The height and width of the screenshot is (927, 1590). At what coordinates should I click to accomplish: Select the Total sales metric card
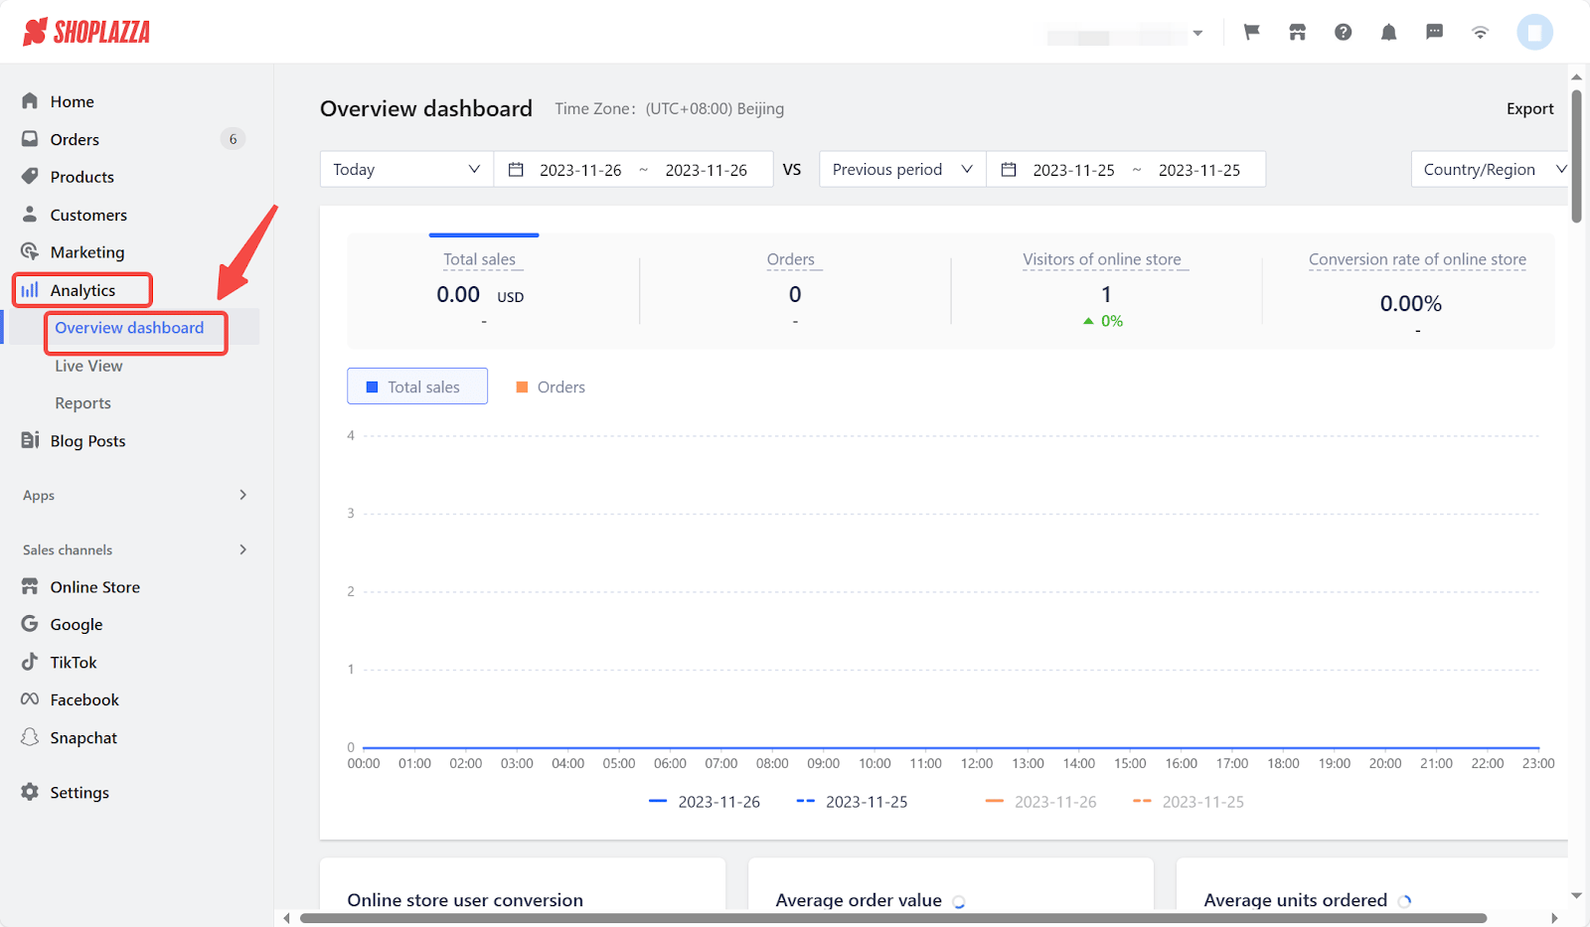483,290
